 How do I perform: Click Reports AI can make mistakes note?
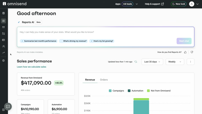pos(30,52)
